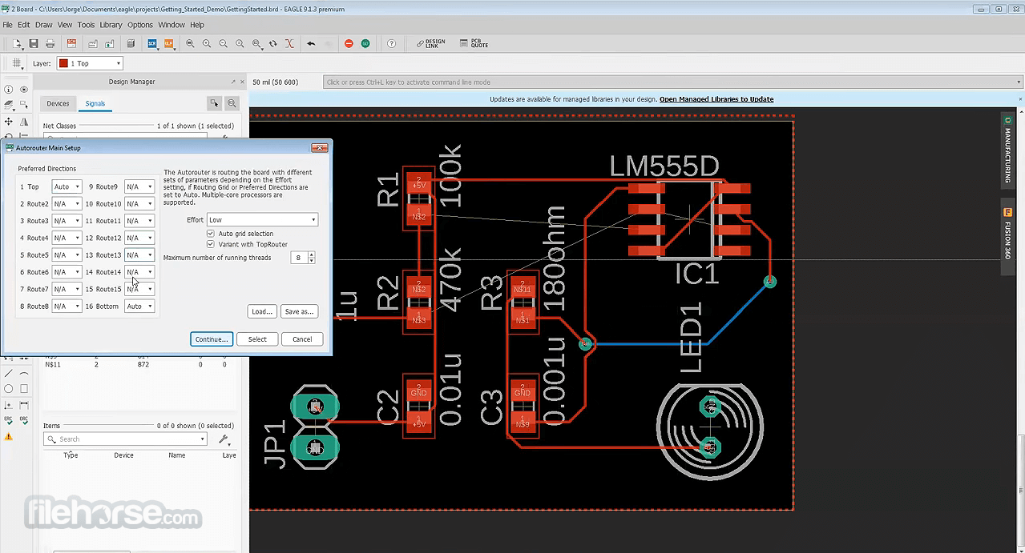Click the Errors warning triangle icon

(x=9, y=437)
